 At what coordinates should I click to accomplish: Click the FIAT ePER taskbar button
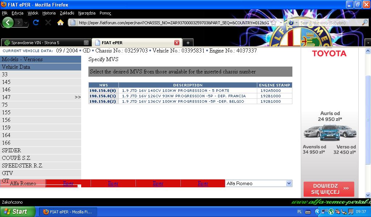click(68, 212)
